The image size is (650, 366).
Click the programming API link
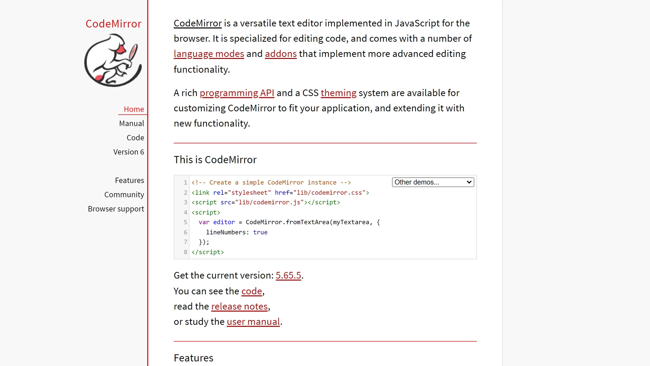click(x=237, y=93)
